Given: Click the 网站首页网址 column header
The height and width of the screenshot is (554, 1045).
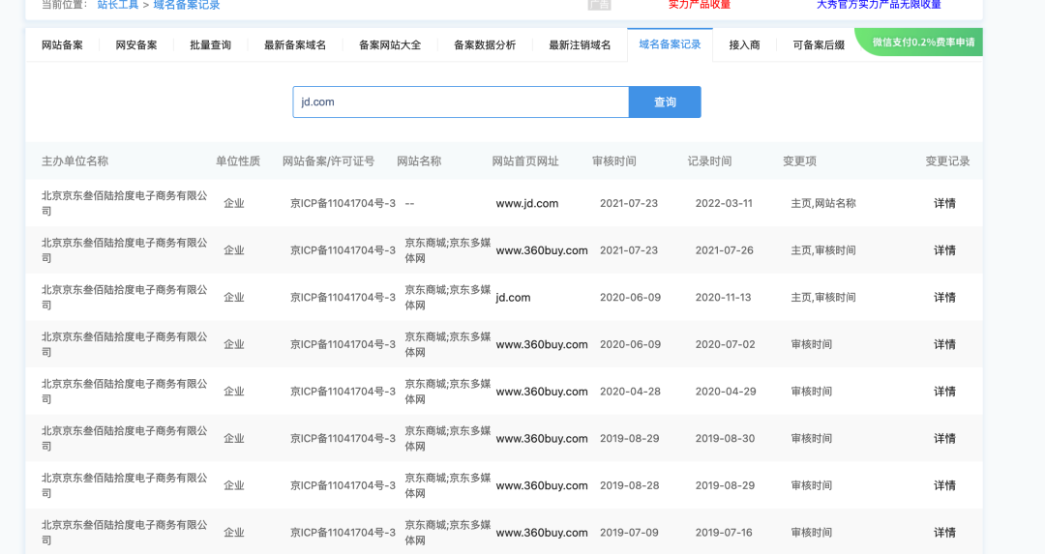Looking at the screenshot, I should click(525, 161).
